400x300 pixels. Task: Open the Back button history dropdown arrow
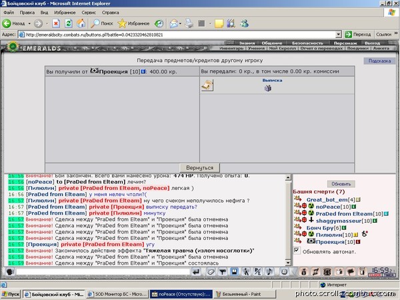(x=29, y=23)
